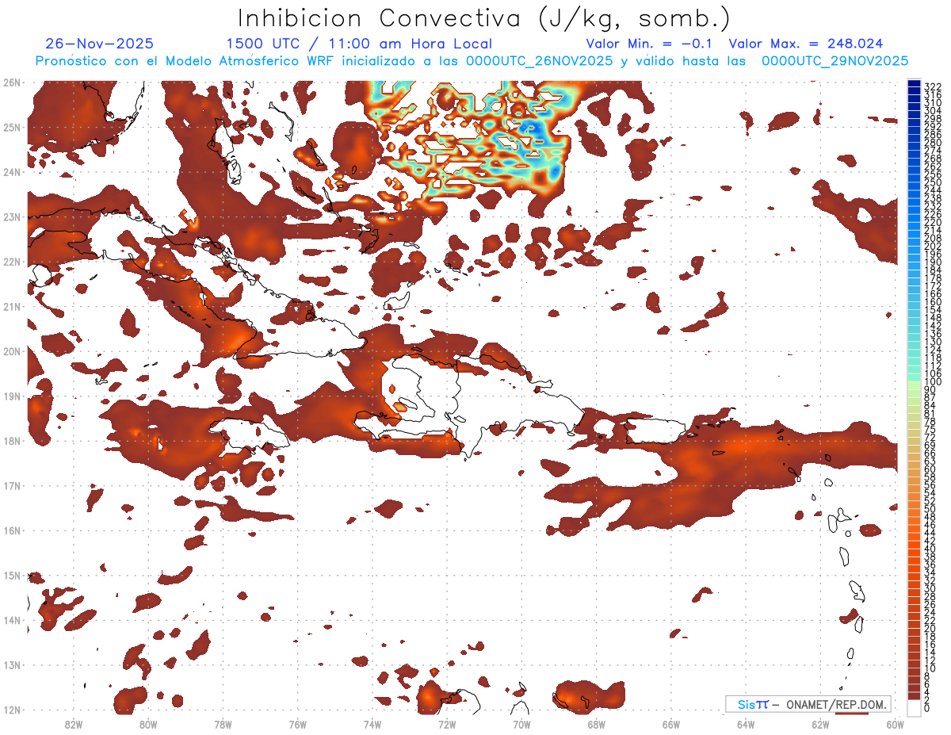This screenshot has height=735, width=951.
Task: Click the "ONAMET/REP.DOM." credit label
Action: (x=836, y=704)
